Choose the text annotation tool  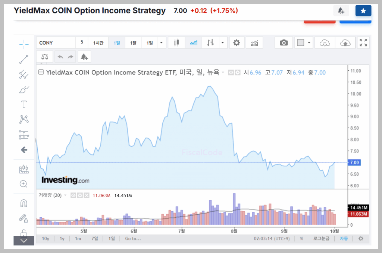point(24,104)
